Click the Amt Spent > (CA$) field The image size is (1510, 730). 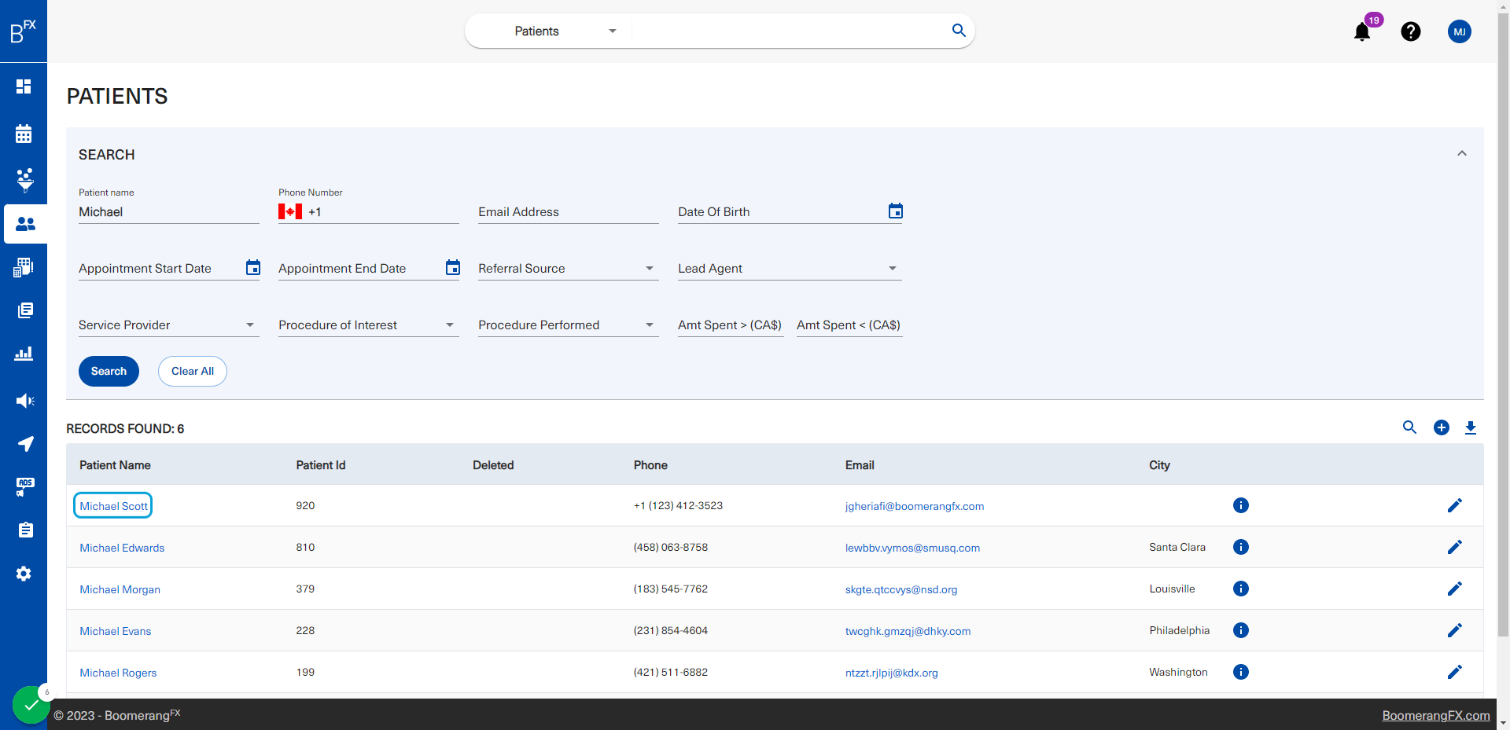pos(731,325)
